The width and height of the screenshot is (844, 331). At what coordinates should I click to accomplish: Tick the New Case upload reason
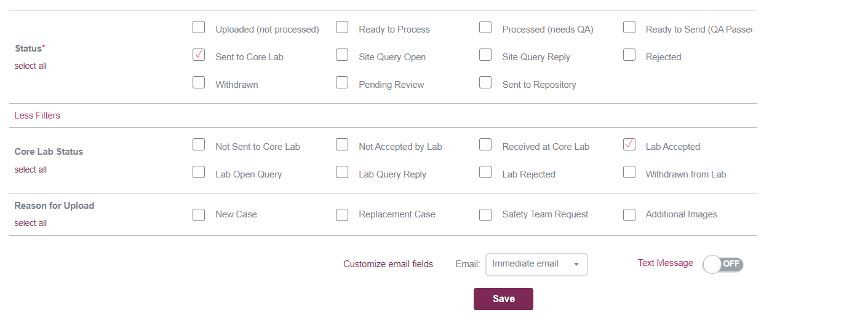click(199, 215)
